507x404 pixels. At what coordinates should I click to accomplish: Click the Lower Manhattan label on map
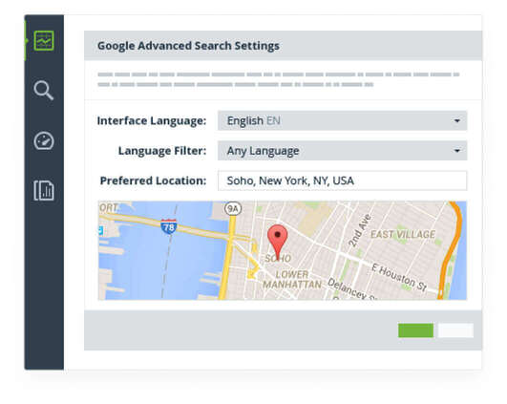[x=292, y=280]
